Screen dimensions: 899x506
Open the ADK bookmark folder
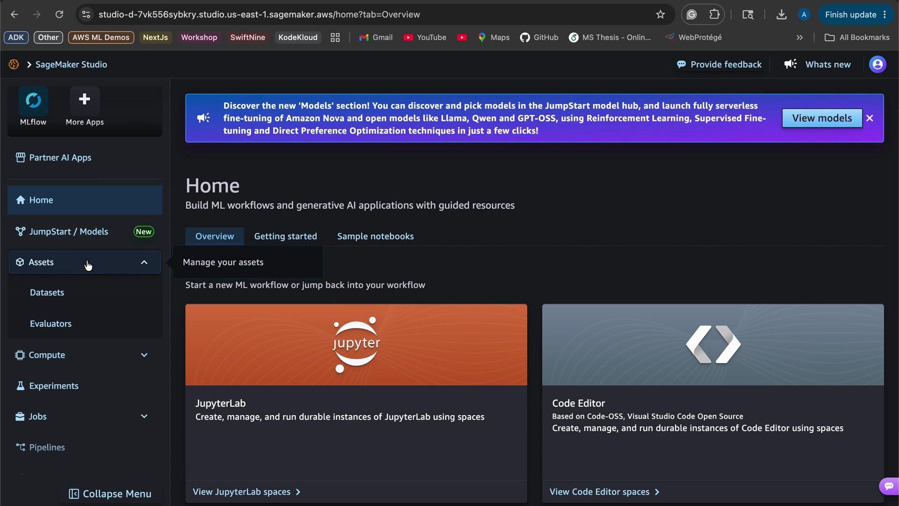coord(16,37)
